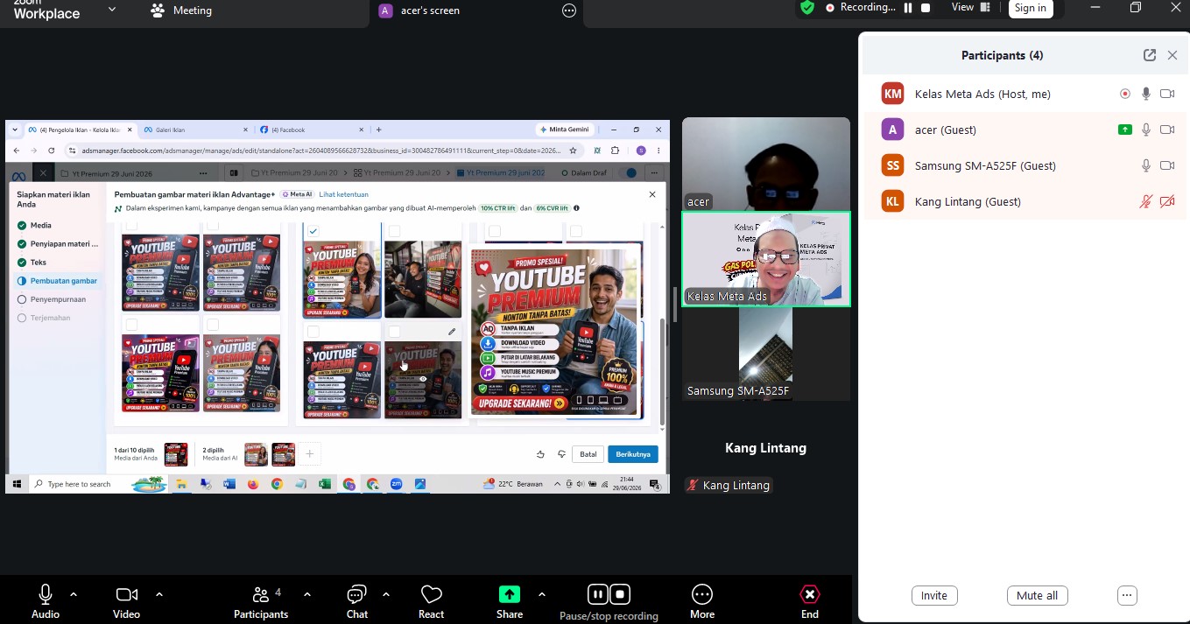The image size is (1190, 624).
Task: Check box above purple-background YouTube Premium image
Action: click(131, 325)
